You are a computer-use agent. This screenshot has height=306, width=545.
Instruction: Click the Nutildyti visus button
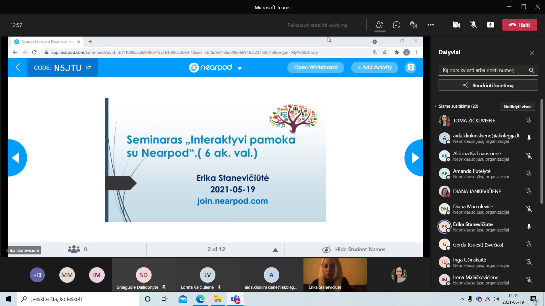coord(517,107)
